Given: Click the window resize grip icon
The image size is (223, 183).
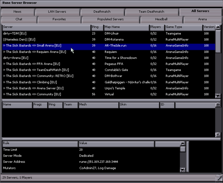Looking at the screenshot, I should click(219, 178).
